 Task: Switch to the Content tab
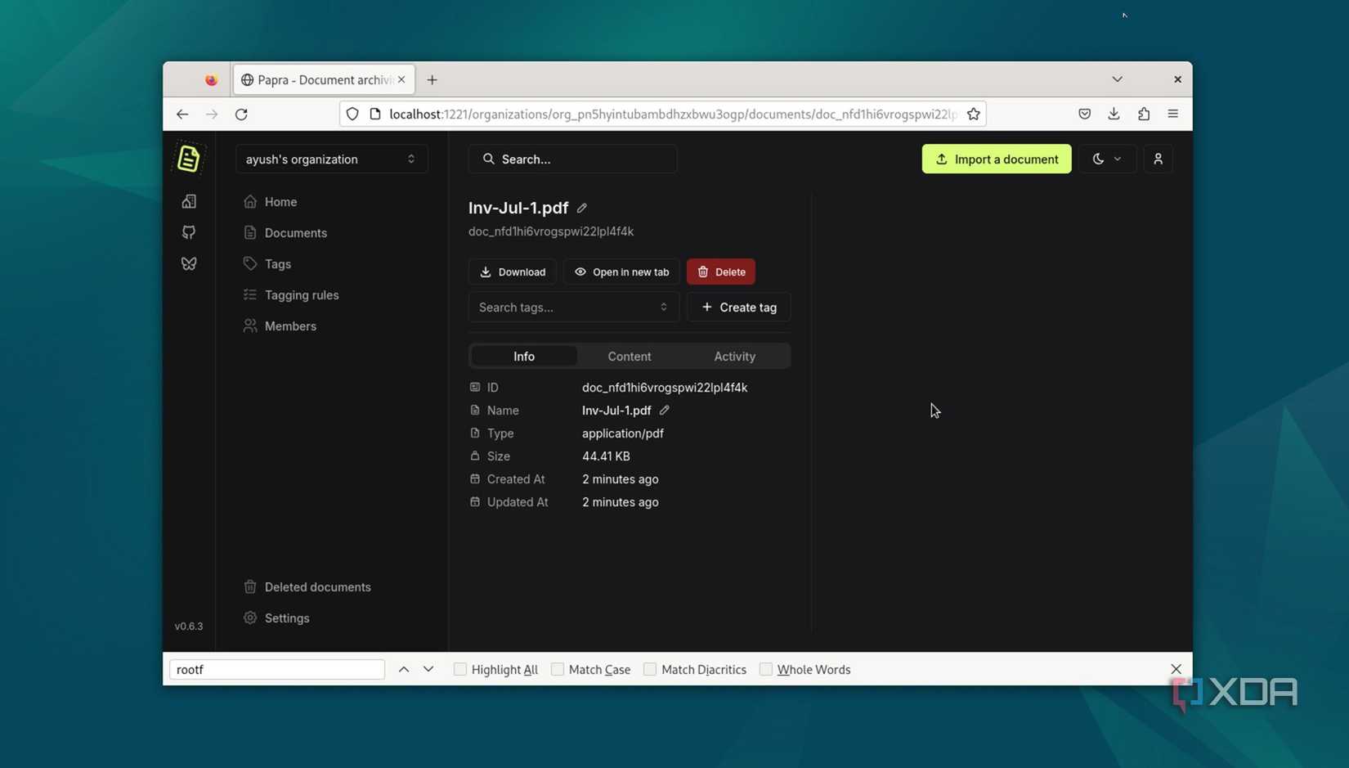point(629,356)
